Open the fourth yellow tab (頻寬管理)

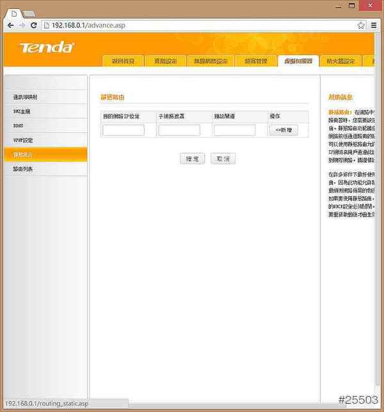pos(256,61)
